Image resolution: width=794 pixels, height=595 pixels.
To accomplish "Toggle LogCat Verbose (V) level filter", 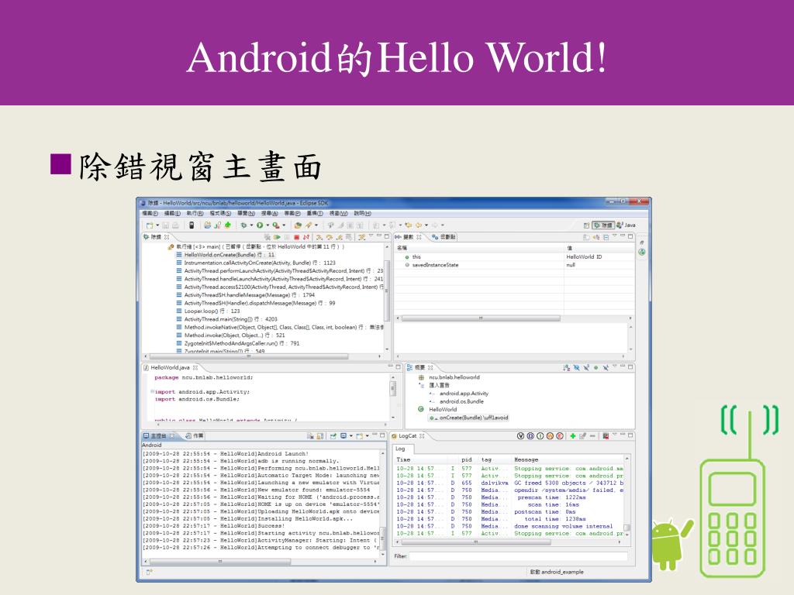I will 520,435.
